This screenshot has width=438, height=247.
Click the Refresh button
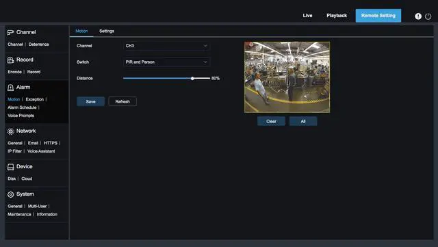pos(123,101)
